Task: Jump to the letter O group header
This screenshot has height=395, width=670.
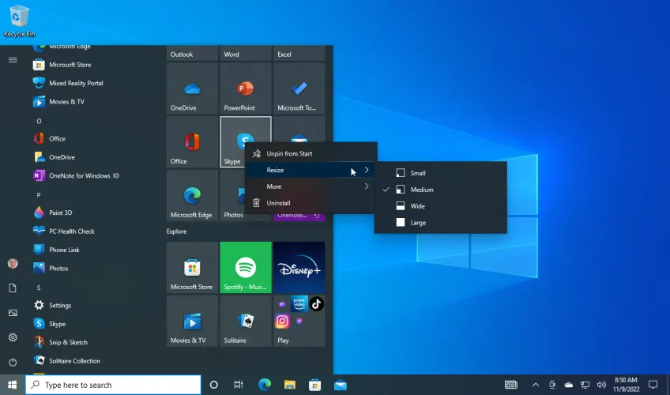Action: point(39,121)
